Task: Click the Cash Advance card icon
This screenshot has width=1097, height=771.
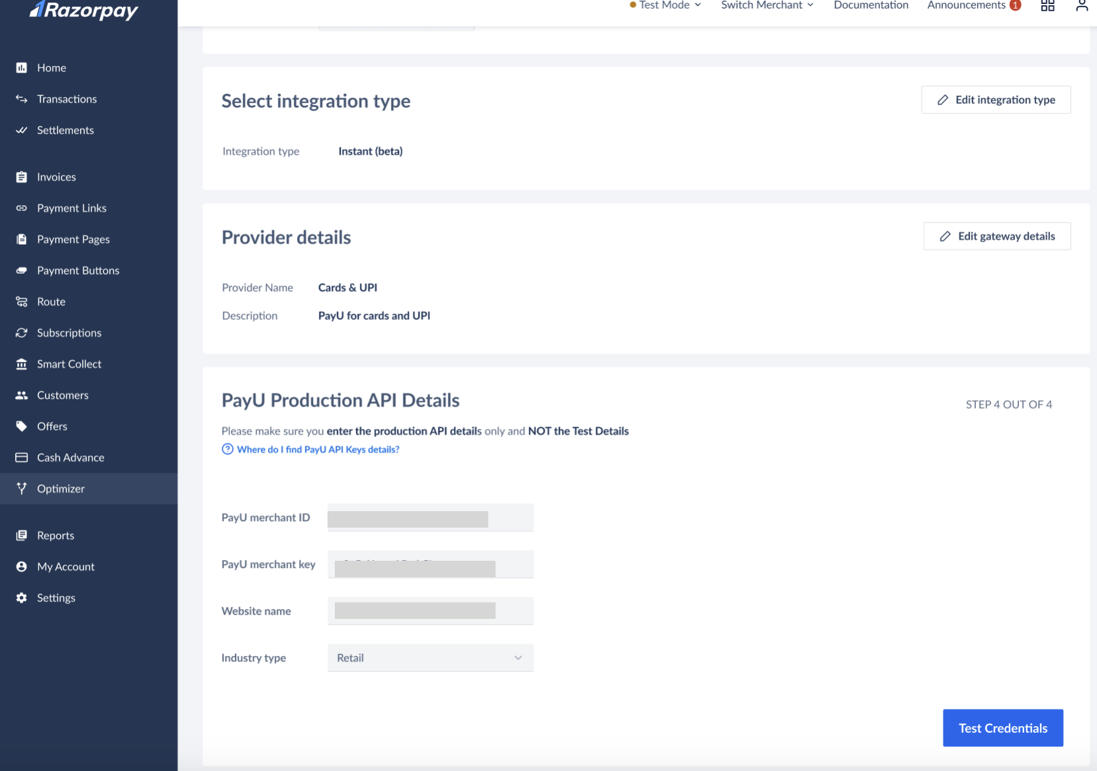Action: [22, 457]
